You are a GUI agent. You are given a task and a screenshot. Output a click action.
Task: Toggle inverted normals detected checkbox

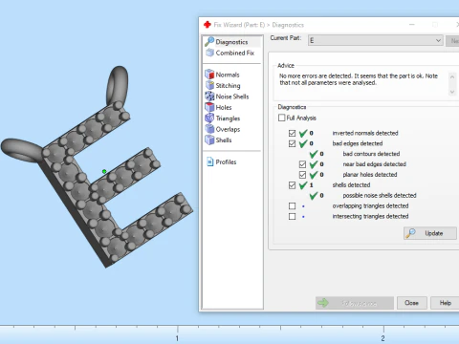click(x=292, y=133)
